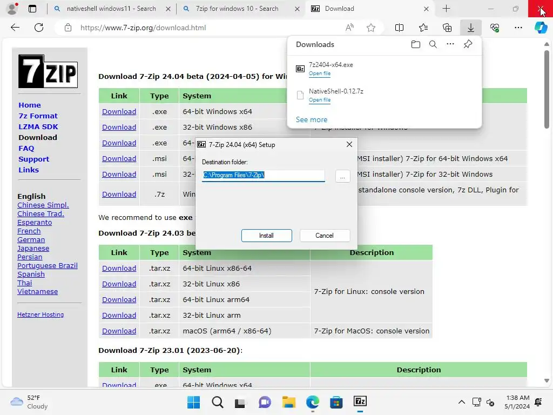Open File Explorer from taskbar
This screenshot has height=415, width=553.
pyautogui.click(x=288, y=402)
